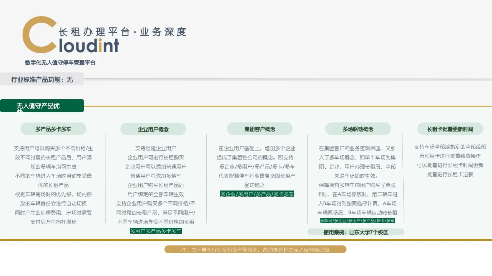This screenshot has width=492, height=276.
Task: Click the 集团客户概念 pill header
Action: point(260,129)
